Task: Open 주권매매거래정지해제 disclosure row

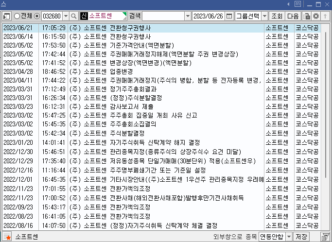Action: [x=161, y=54]
